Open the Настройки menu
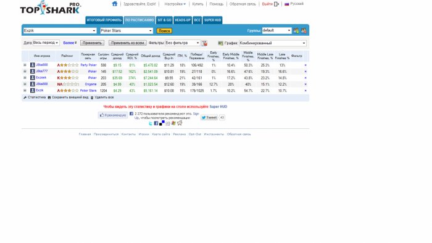This screenshot has height=243, width=432. click(175, 4)
